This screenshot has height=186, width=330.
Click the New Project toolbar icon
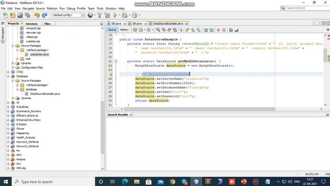(13, 15)
